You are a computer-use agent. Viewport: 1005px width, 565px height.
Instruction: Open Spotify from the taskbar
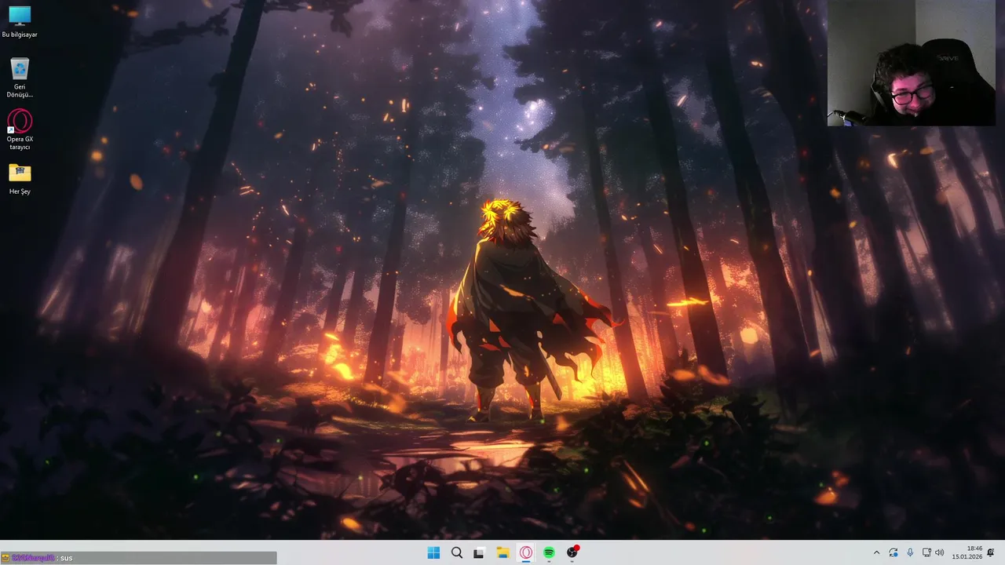click(x=549, y=552)
